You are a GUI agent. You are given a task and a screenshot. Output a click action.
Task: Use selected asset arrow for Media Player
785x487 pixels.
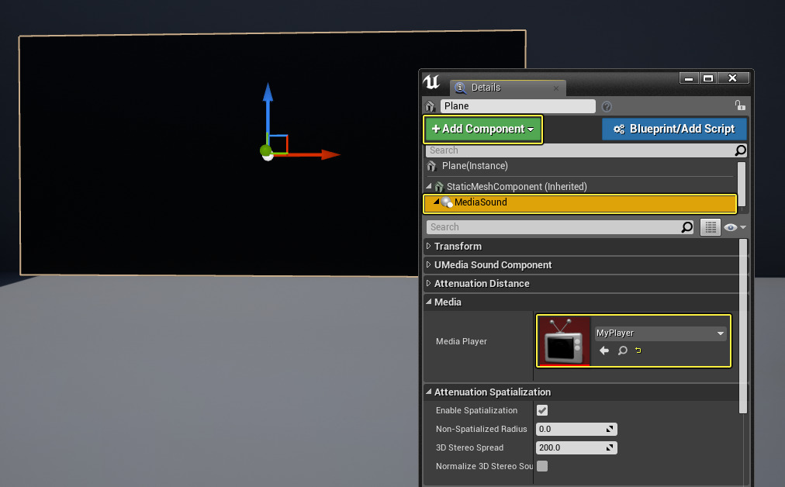tap(604, 351)
